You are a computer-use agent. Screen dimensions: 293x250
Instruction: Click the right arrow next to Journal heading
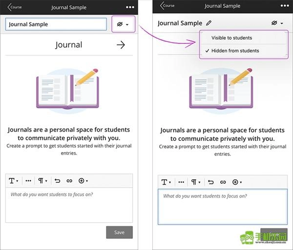pyautogui.click(x=121, y=45)
